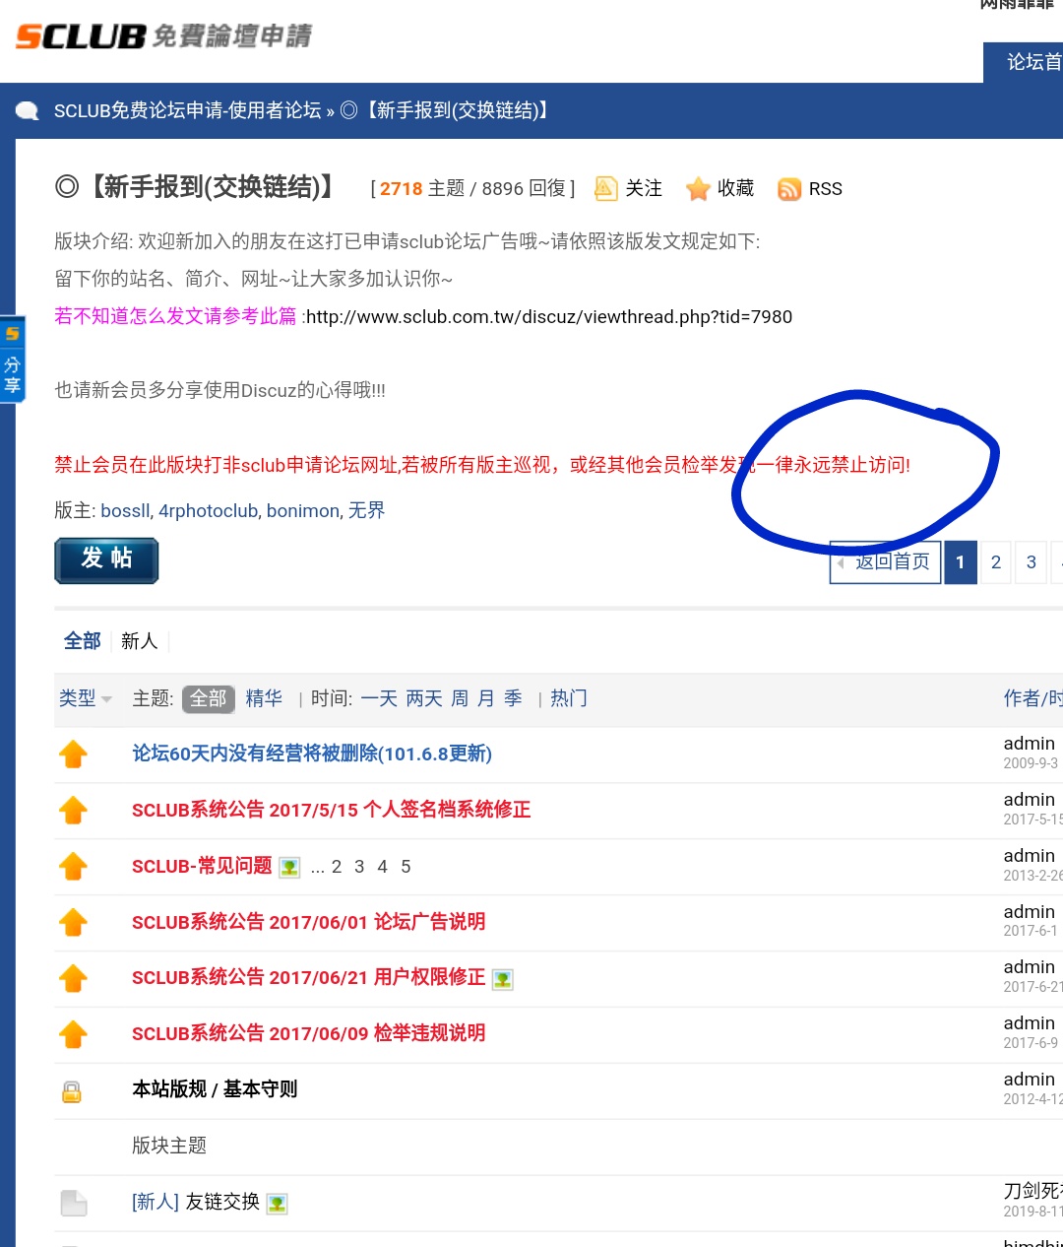Click the arrow icon beside 论坛60天内没有经营将被删除
The width and height of the screenshot is (1063, 1247).
(x=74, y=755)
